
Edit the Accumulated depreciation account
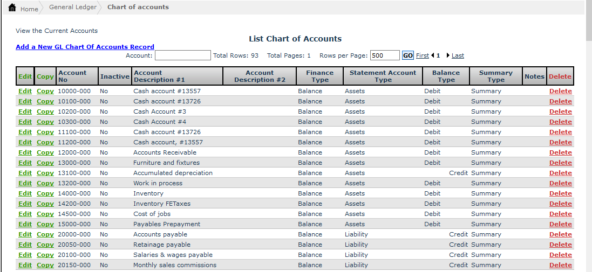[25, 173]
